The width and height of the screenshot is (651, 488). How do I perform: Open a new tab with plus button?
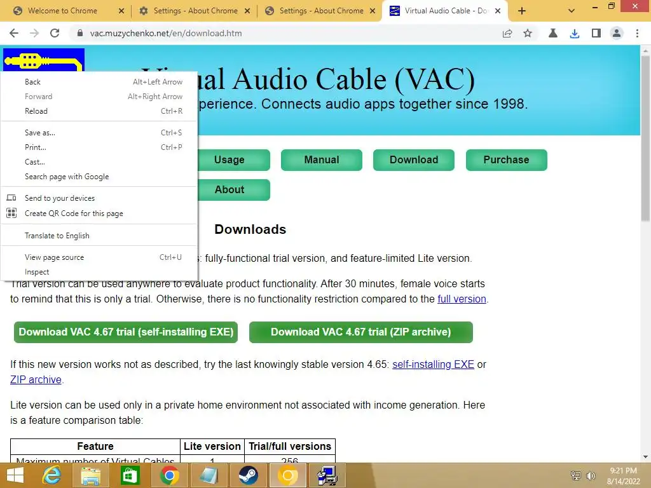pyautogui.click(x=522, y=11)
